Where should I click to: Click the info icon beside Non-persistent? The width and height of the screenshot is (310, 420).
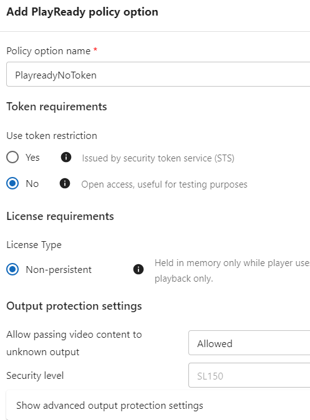point(138,269)
